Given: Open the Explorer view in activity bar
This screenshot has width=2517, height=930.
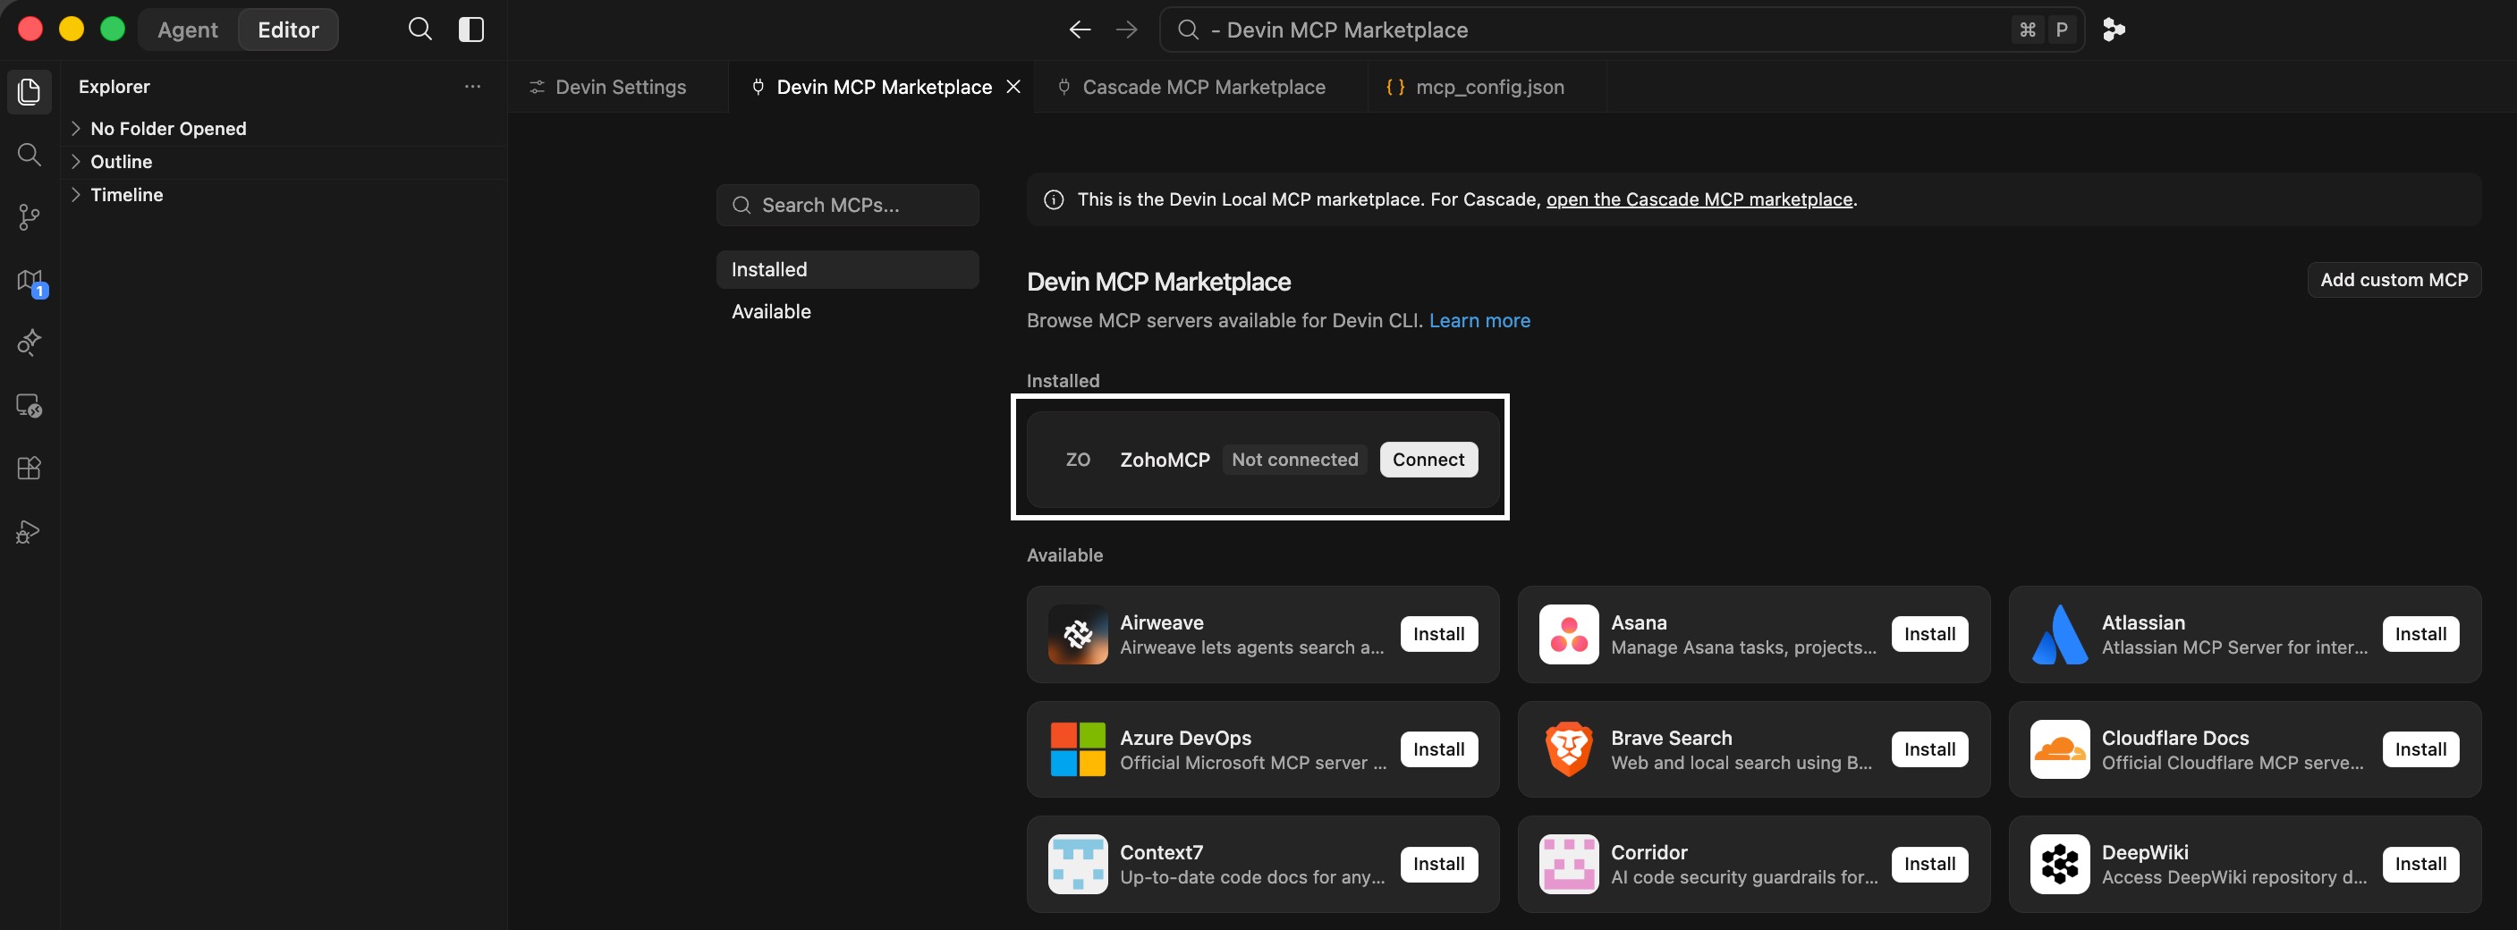Looking at the screenshot, I should 30,92.
